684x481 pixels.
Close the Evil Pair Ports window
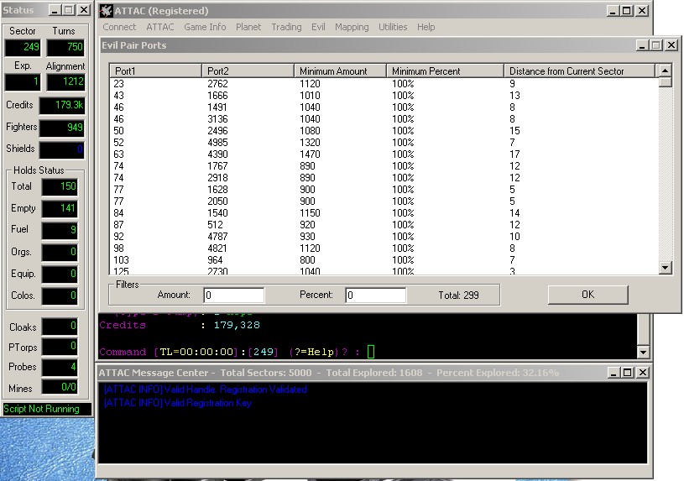pos(671,45)
